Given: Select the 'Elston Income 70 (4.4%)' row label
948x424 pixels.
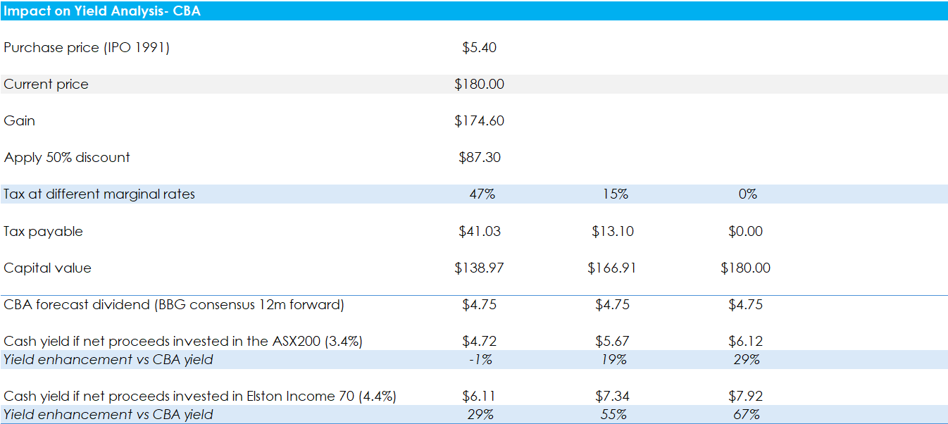Looking at the screenshot, I should click(x=200, y=397).
